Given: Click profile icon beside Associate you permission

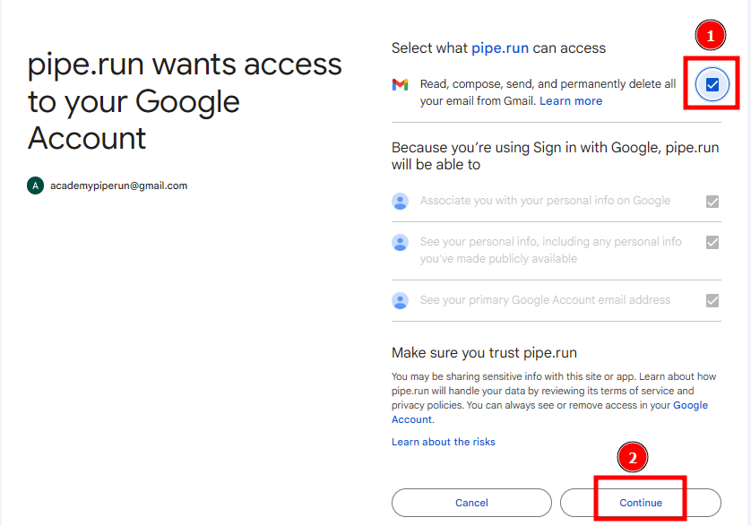Looking at the screenshot, I should click(401, 202).
